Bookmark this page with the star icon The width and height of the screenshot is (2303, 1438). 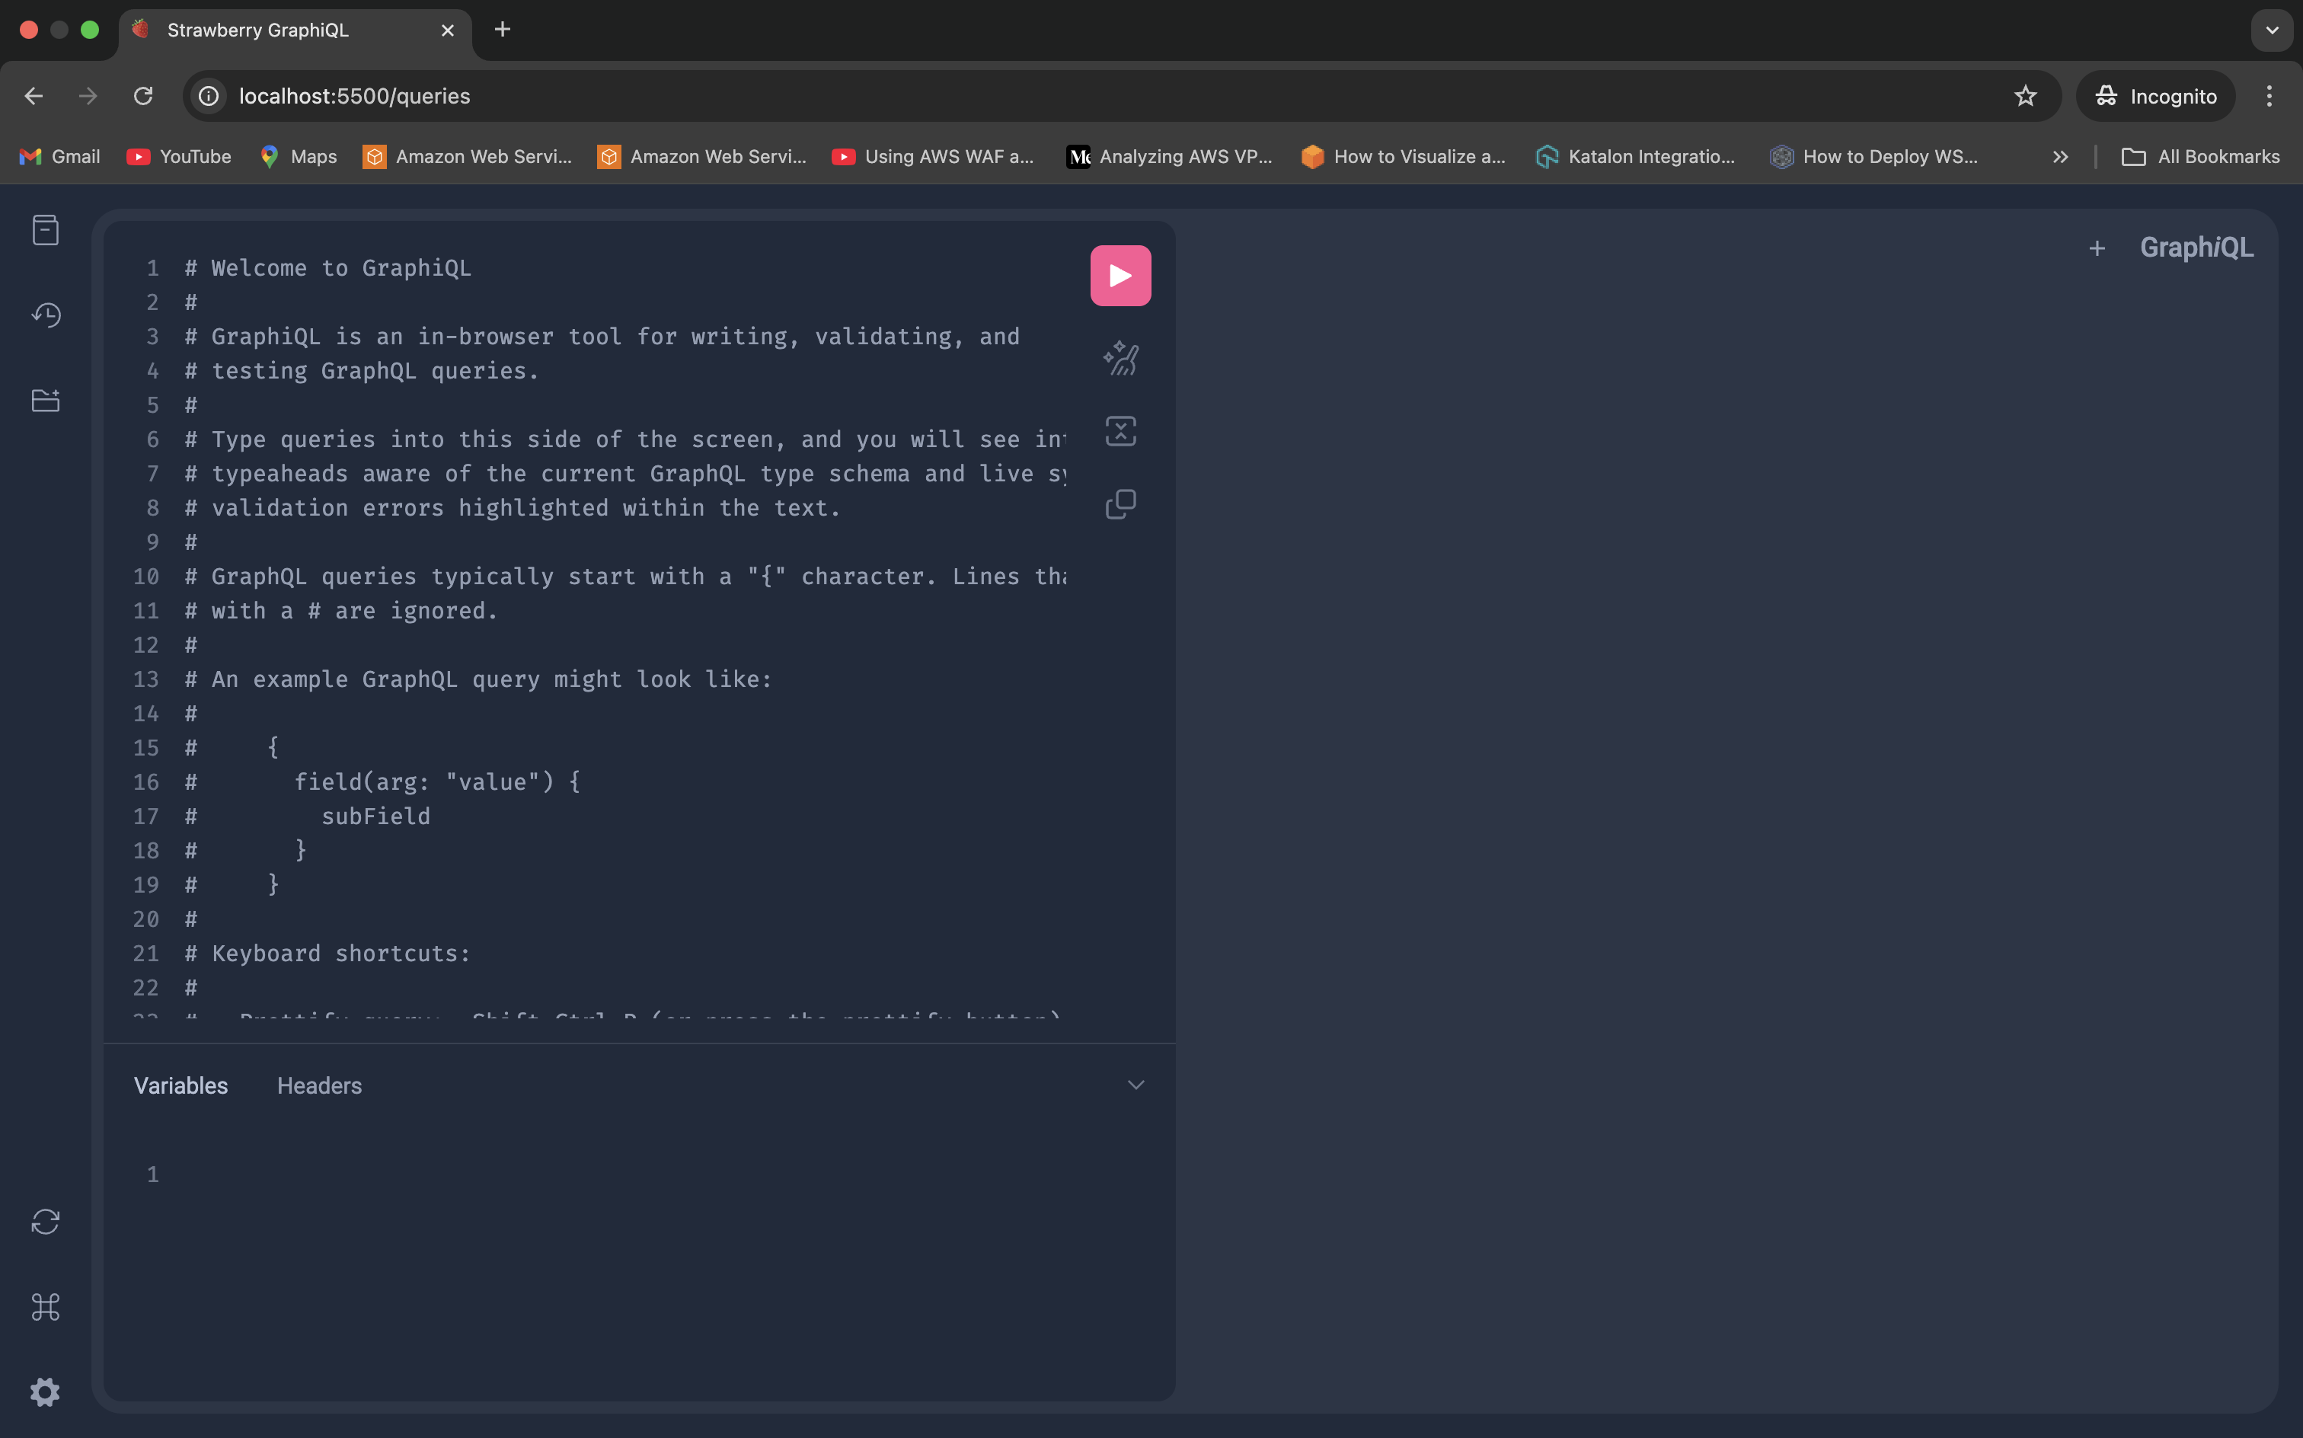(x=2025, y=96)
